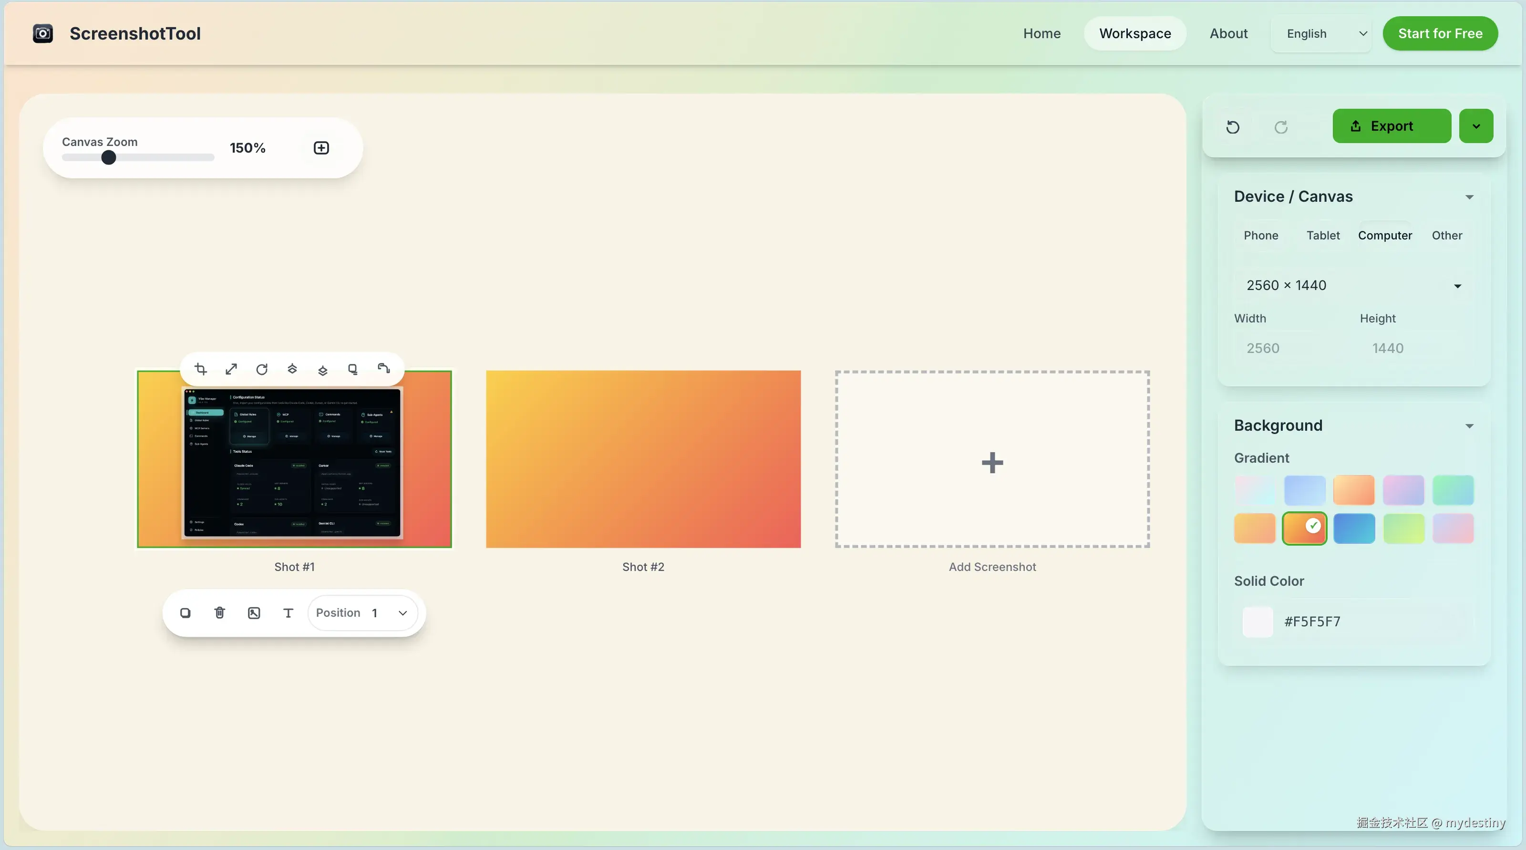
Task: Collapse the Background section
Action: tap(1469, 425)
